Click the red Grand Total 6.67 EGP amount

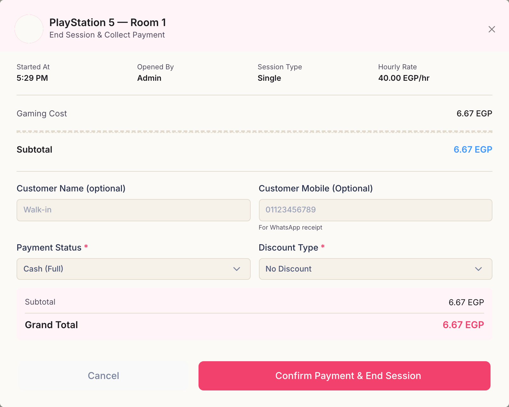[463, 325]
